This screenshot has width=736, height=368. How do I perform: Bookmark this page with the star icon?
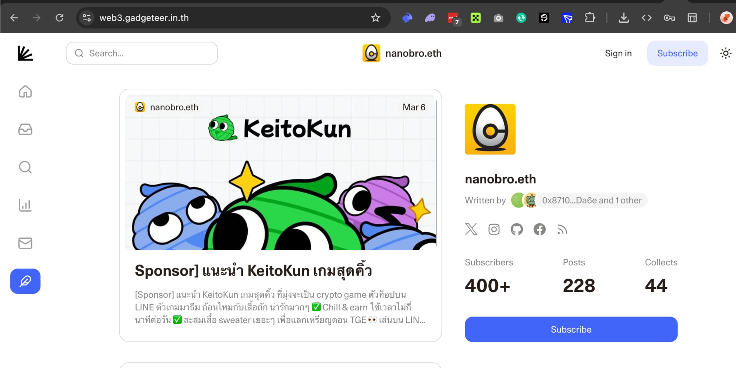click(375, 18)
